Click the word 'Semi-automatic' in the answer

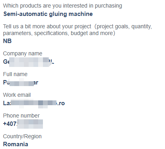point(25,14)
